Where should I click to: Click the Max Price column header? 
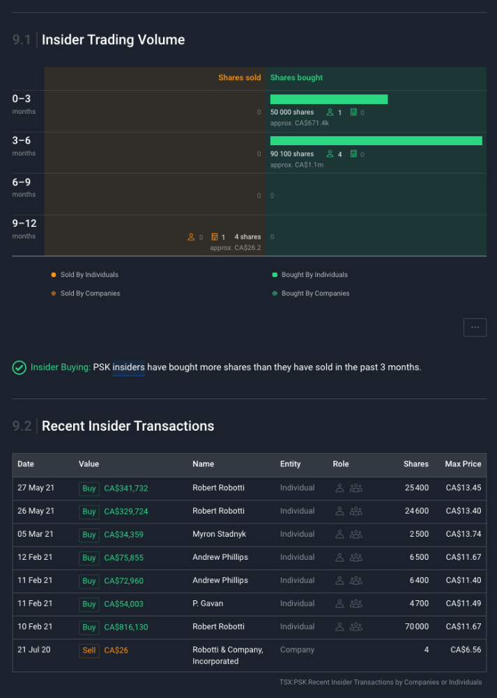tap(463, 464)
